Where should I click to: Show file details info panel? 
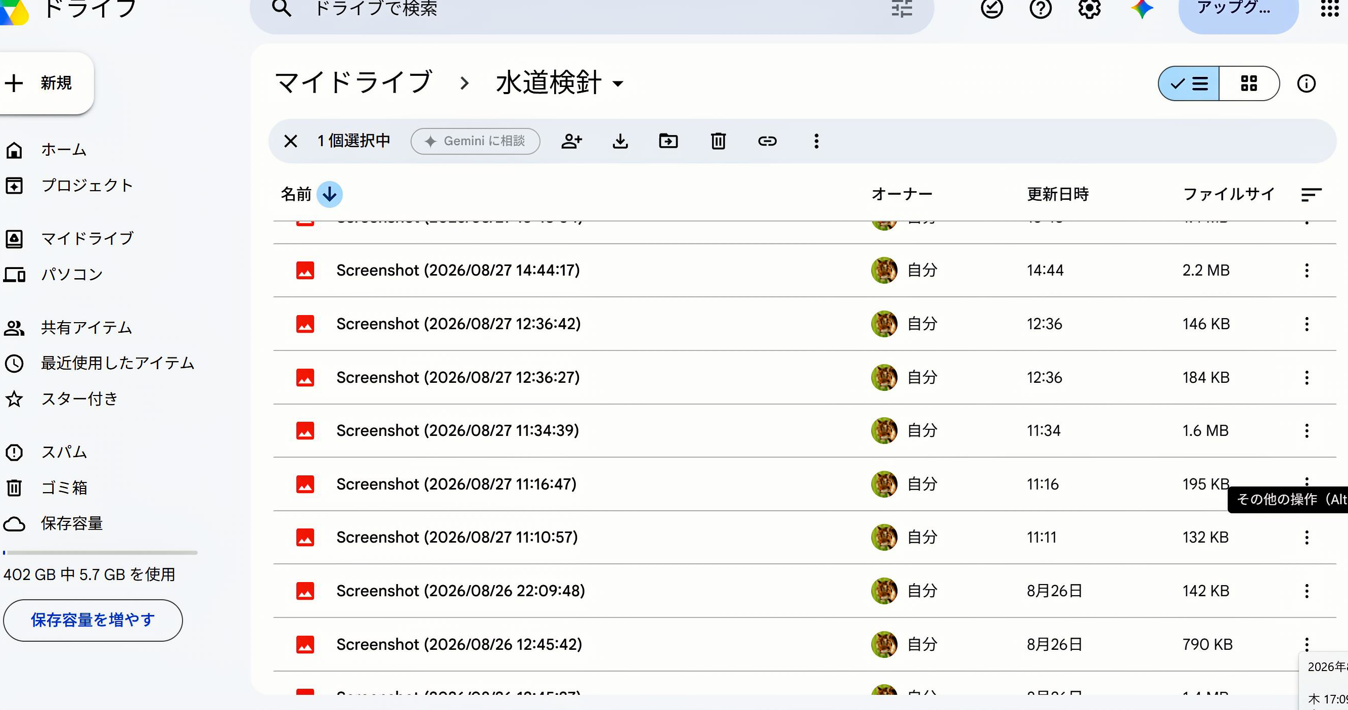(1306, 84)
